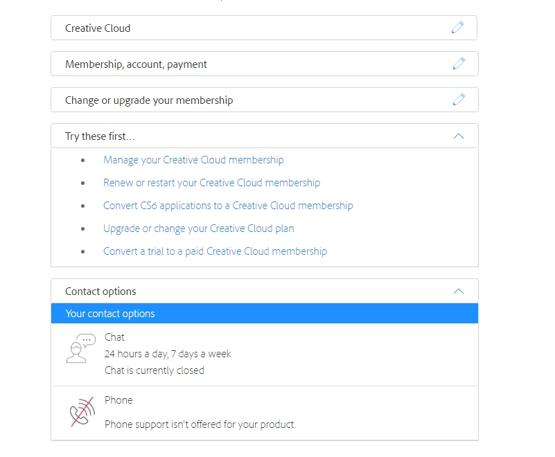Open Renew or restart your membership link
Screen dimensions: 555x457
pyautogui.click(x=211, y=183)
